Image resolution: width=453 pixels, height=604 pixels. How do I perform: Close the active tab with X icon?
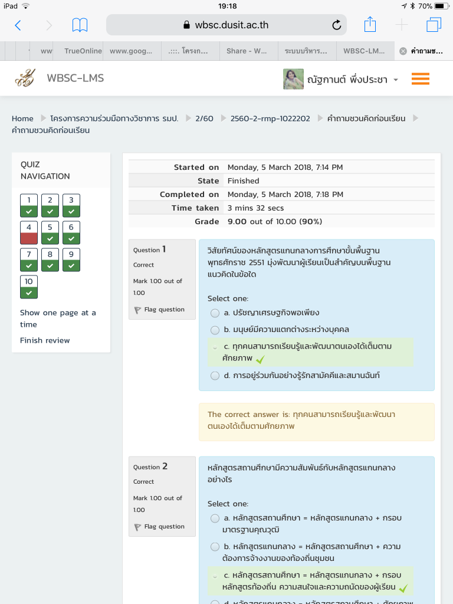tap(403, 51)
